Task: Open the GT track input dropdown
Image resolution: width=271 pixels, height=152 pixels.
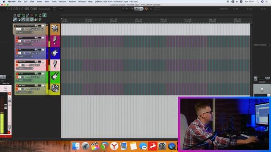Action: [x=25, y=56]
